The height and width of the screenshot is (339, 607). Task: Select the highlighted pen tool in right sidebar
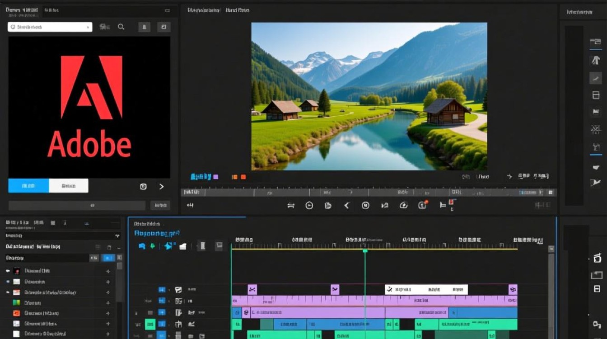pos(595,78)
